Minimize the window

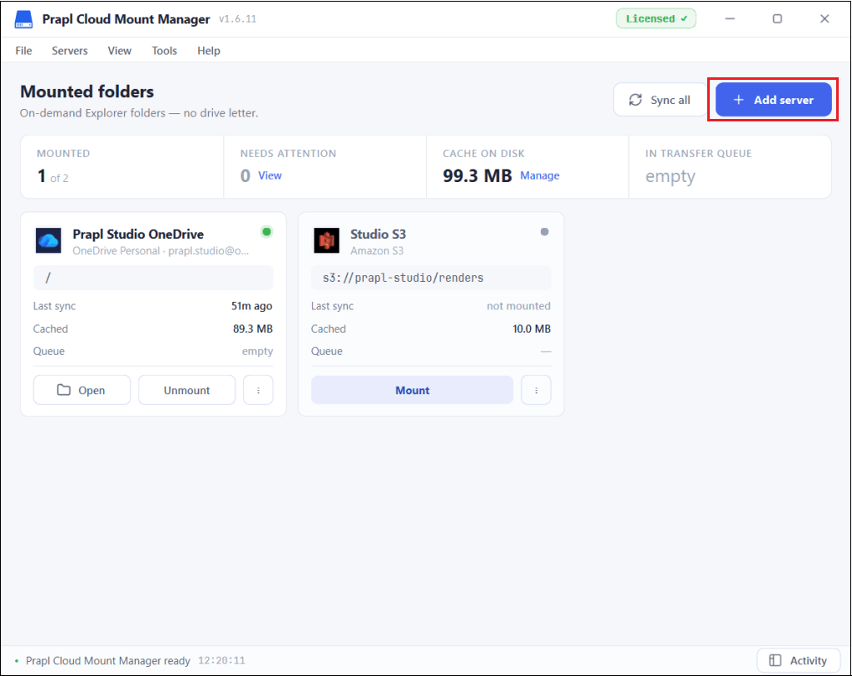(x=730, y=18)
